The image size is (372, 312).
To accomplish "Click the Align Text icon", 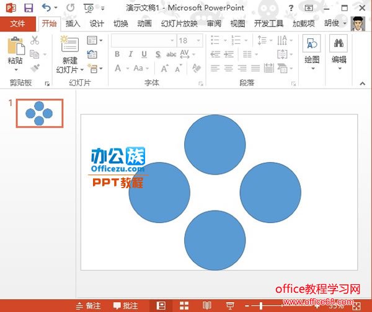I will point(282,54).
